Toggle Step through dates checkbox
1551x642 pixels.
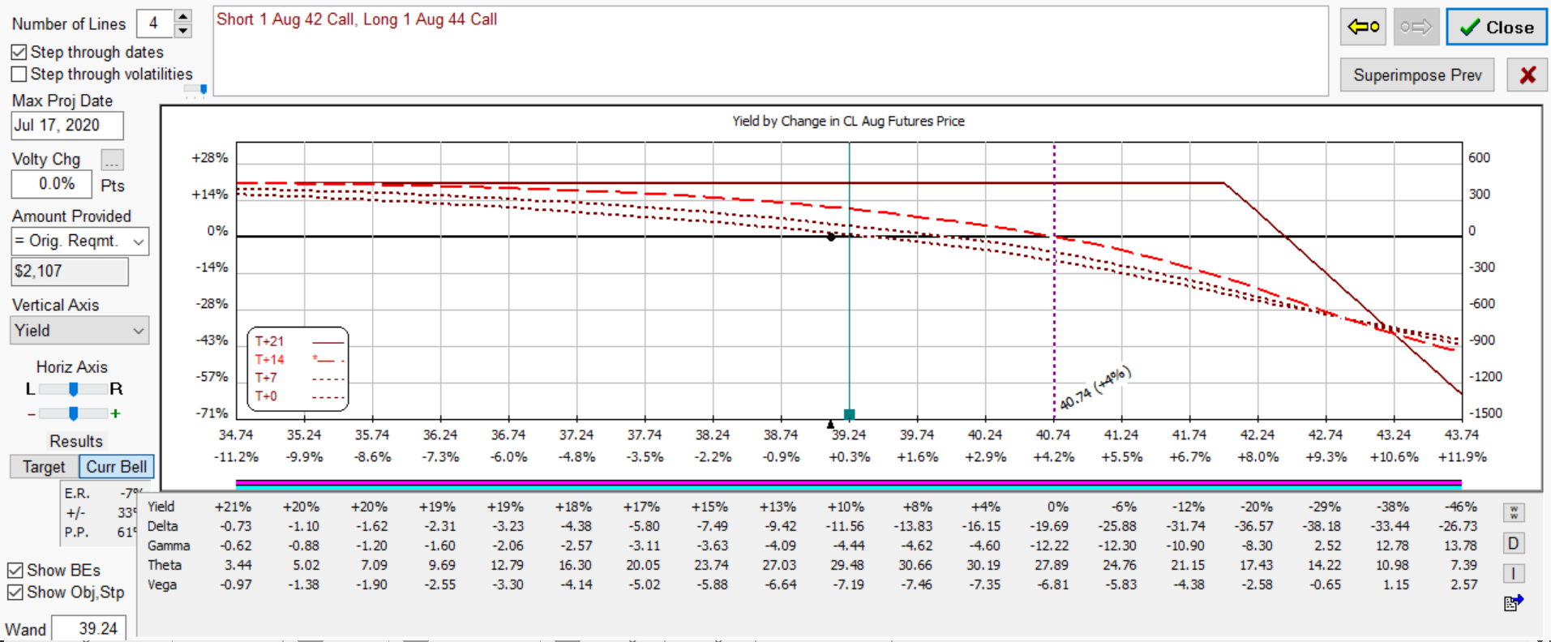[x=19, y=53]
